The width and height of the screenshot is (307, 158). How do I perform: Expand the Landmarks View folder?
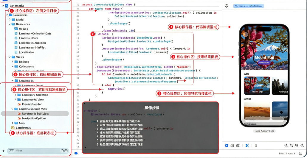(x=15, y=100)
